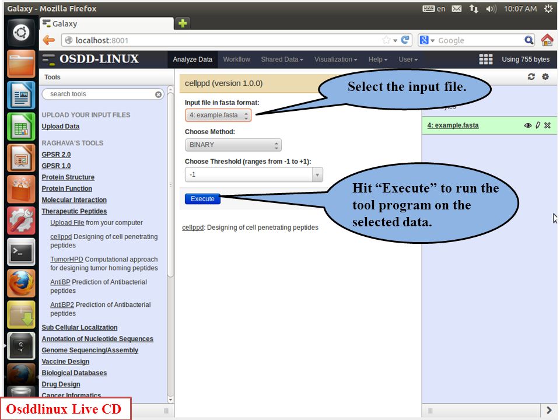Image resolution: width=560 pixels, height=420 pixels.
Task: Go to the Workflow tab
Action: 236,60
